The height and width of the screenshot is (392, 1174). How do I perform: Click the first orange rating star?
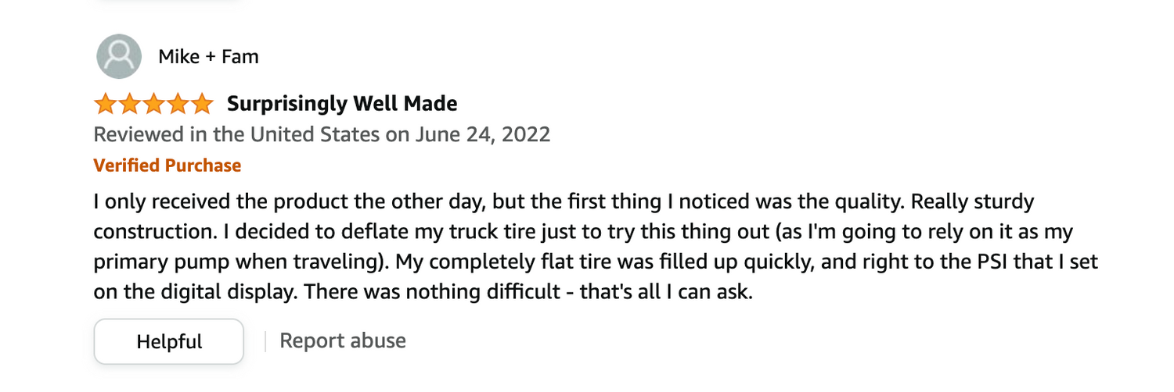point(104,103)
